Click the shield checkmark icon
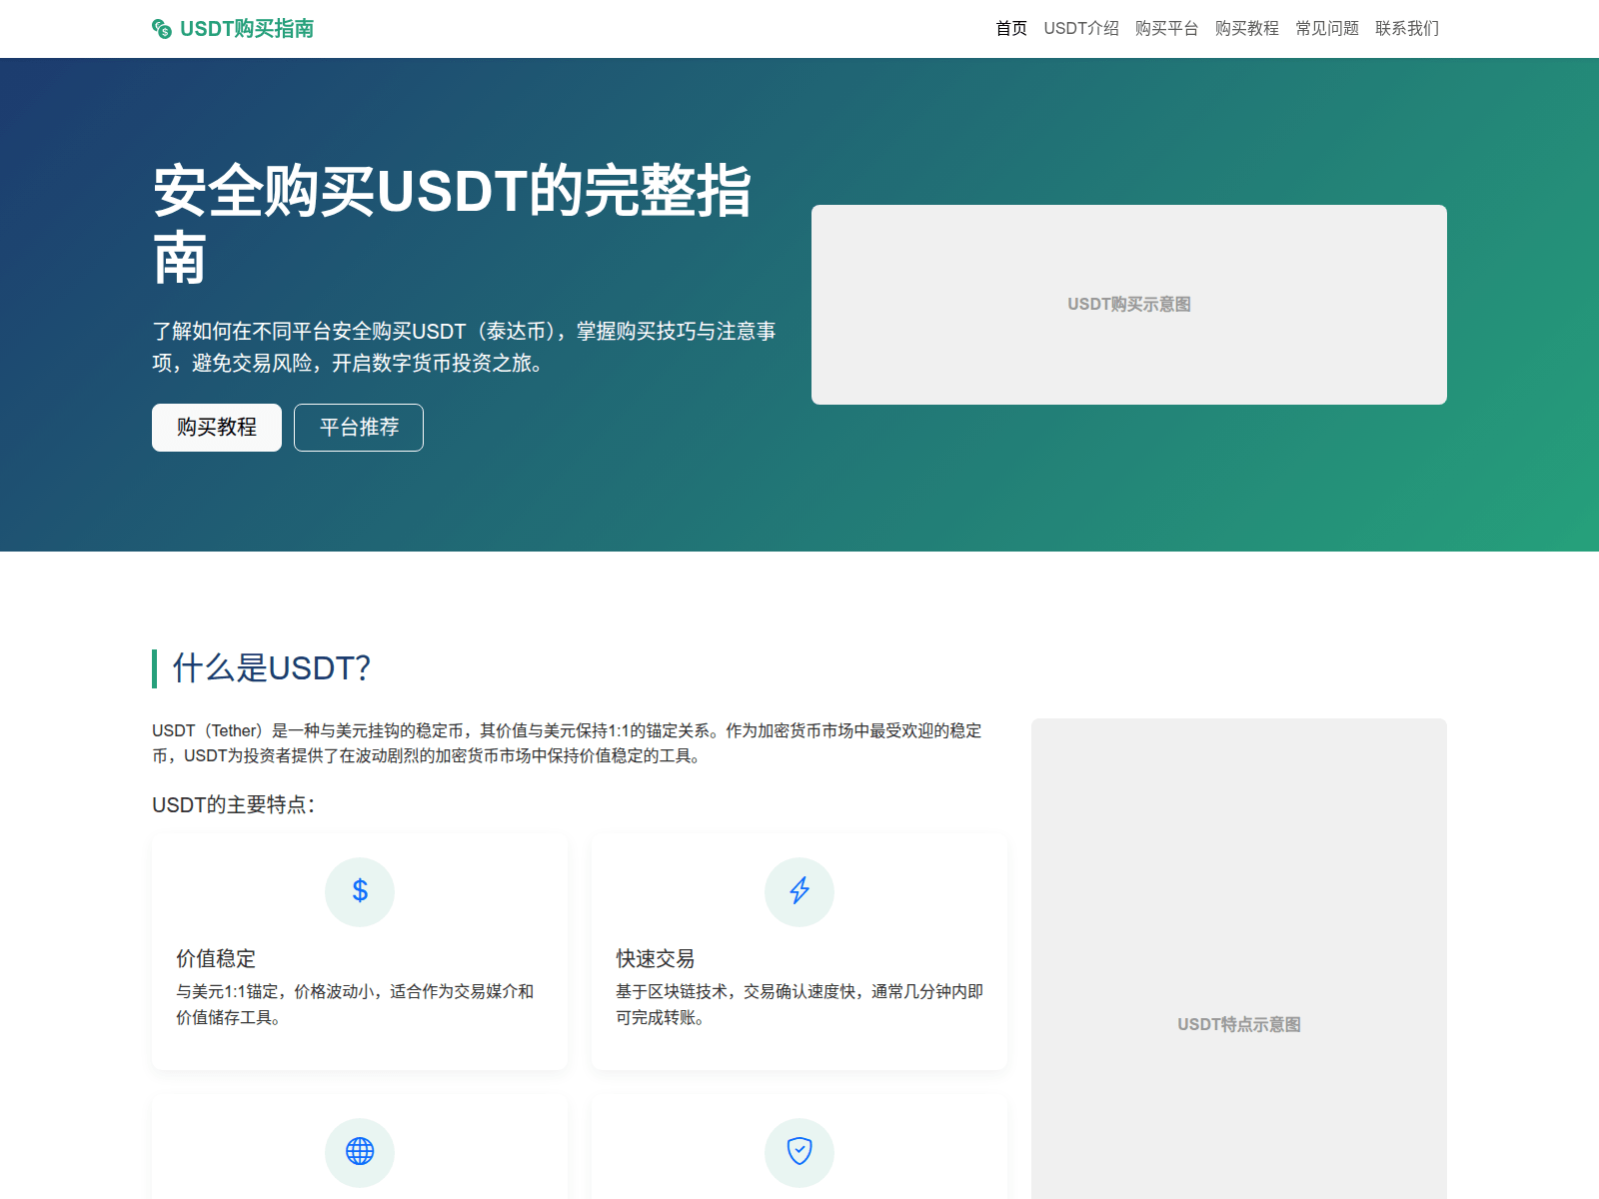 pos(799,1152)
